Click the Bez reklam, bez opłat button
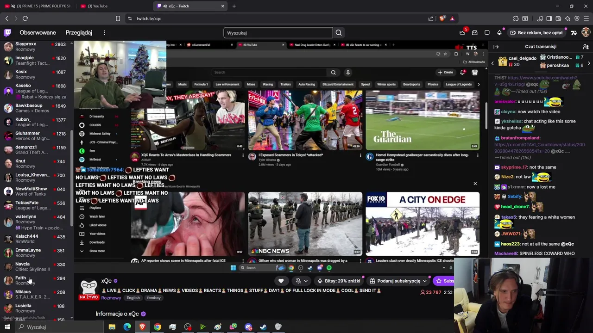This screenshot has height=333, width=593. pyautogui.click(x=536, y=32)
